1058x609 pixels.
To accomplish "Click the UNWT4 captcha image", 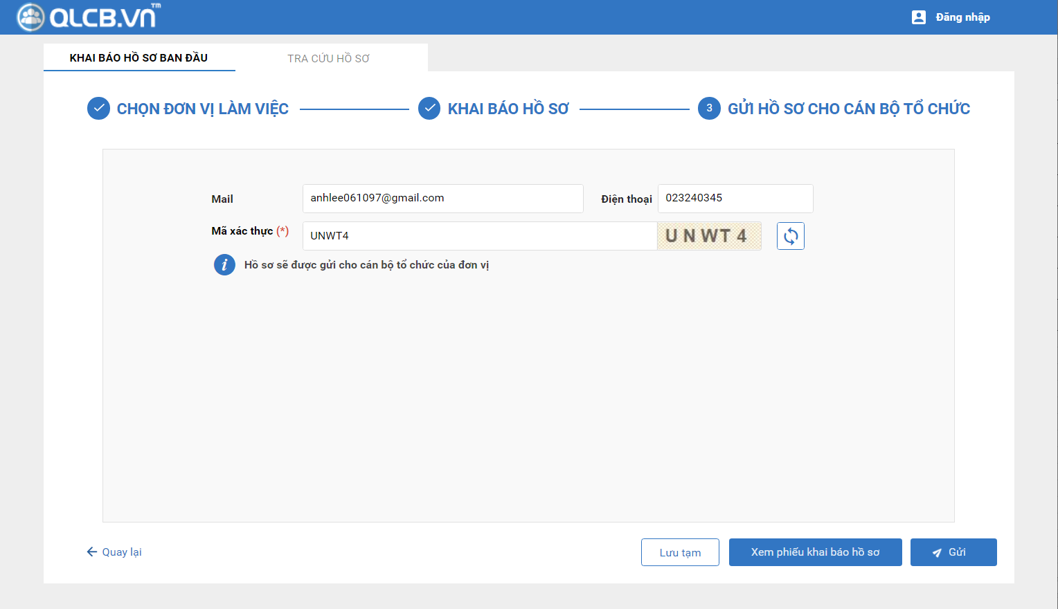I will (x=708, y=236).
